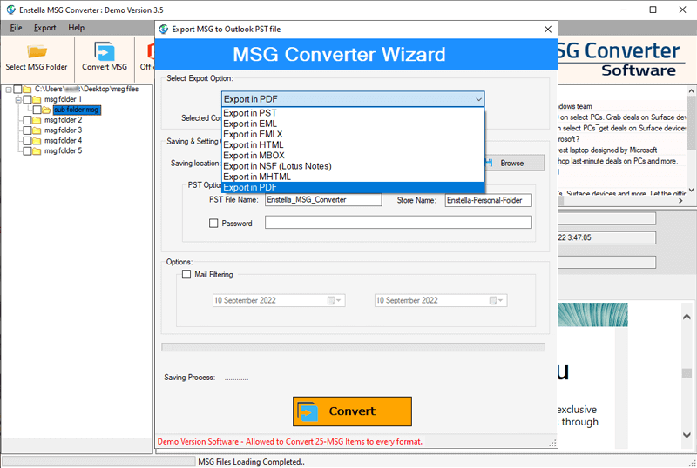Viewport: 697px width, 468px height.
Task: Click calendar icon of first date picker
Action: point(331,301)
